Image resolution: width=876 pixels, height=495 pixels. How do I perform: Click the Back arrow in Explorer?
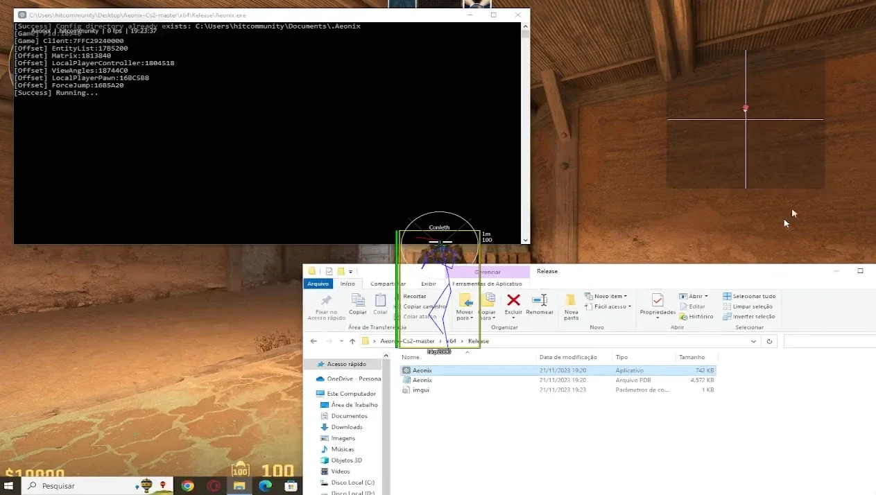pyautogui.click(x=314, y=341)
